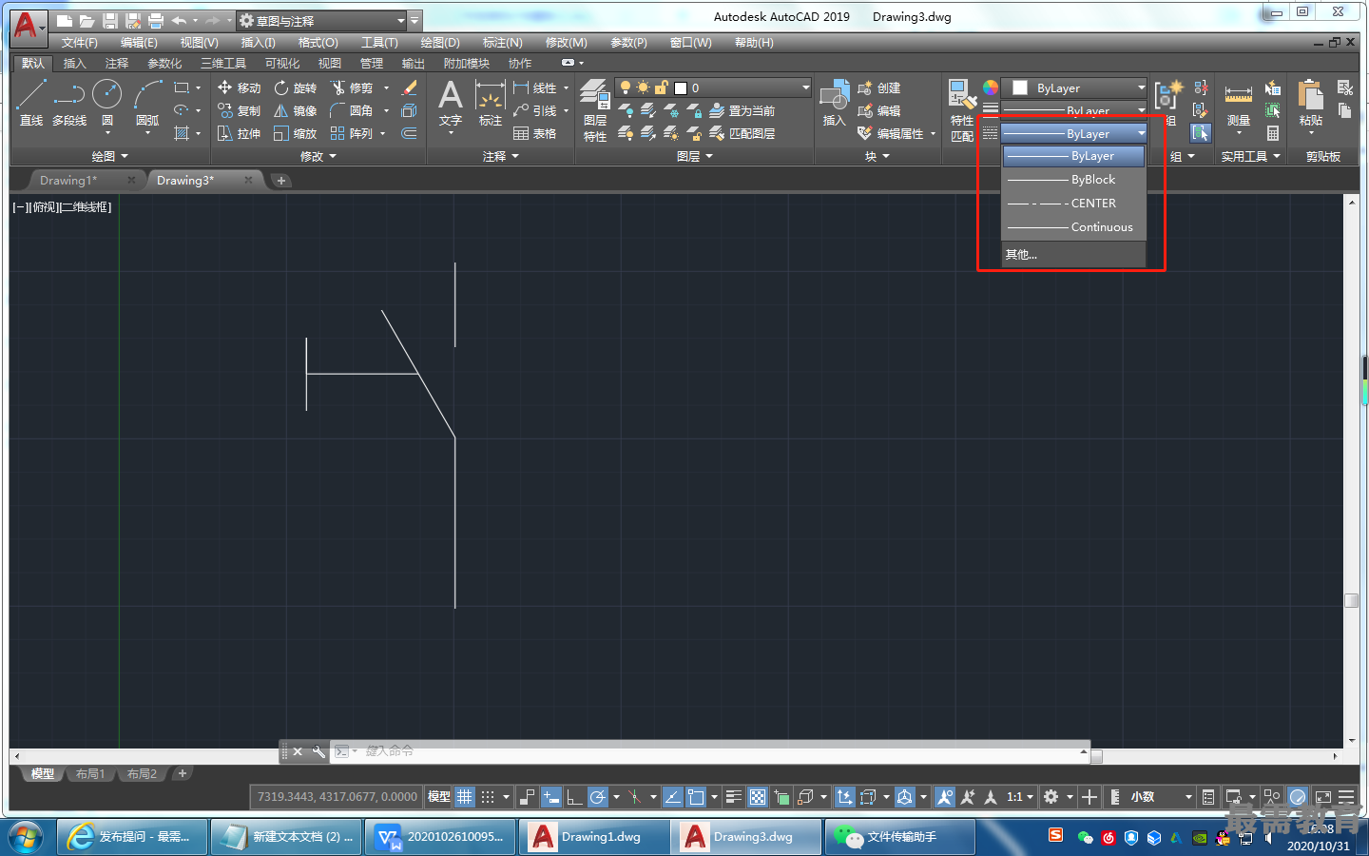Click the Scale (缩放) tool
1369x856 pixels.
click(x=295, y=133)
